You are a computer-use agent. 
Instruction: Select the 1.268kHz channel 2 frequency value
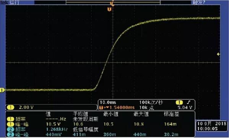(57, 129)
